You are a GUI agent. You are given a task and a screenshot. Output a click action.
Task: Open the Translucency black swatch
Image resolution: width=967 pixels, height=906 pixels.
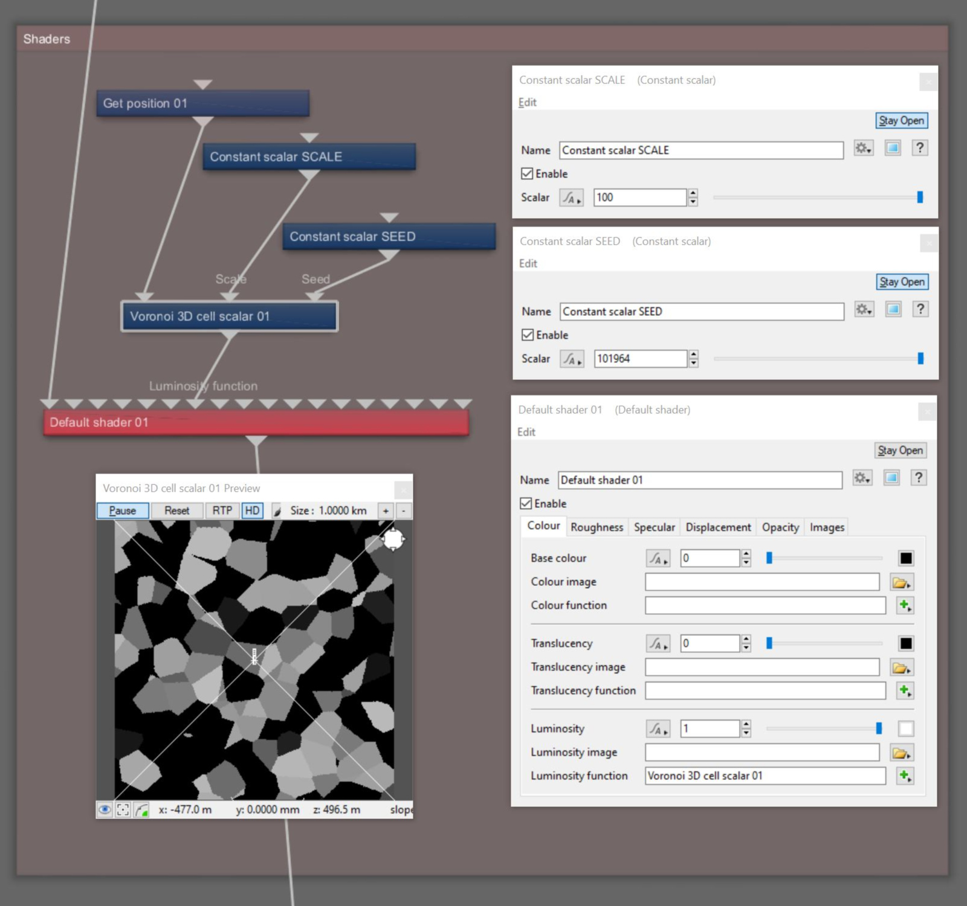(x=905, y=643)
